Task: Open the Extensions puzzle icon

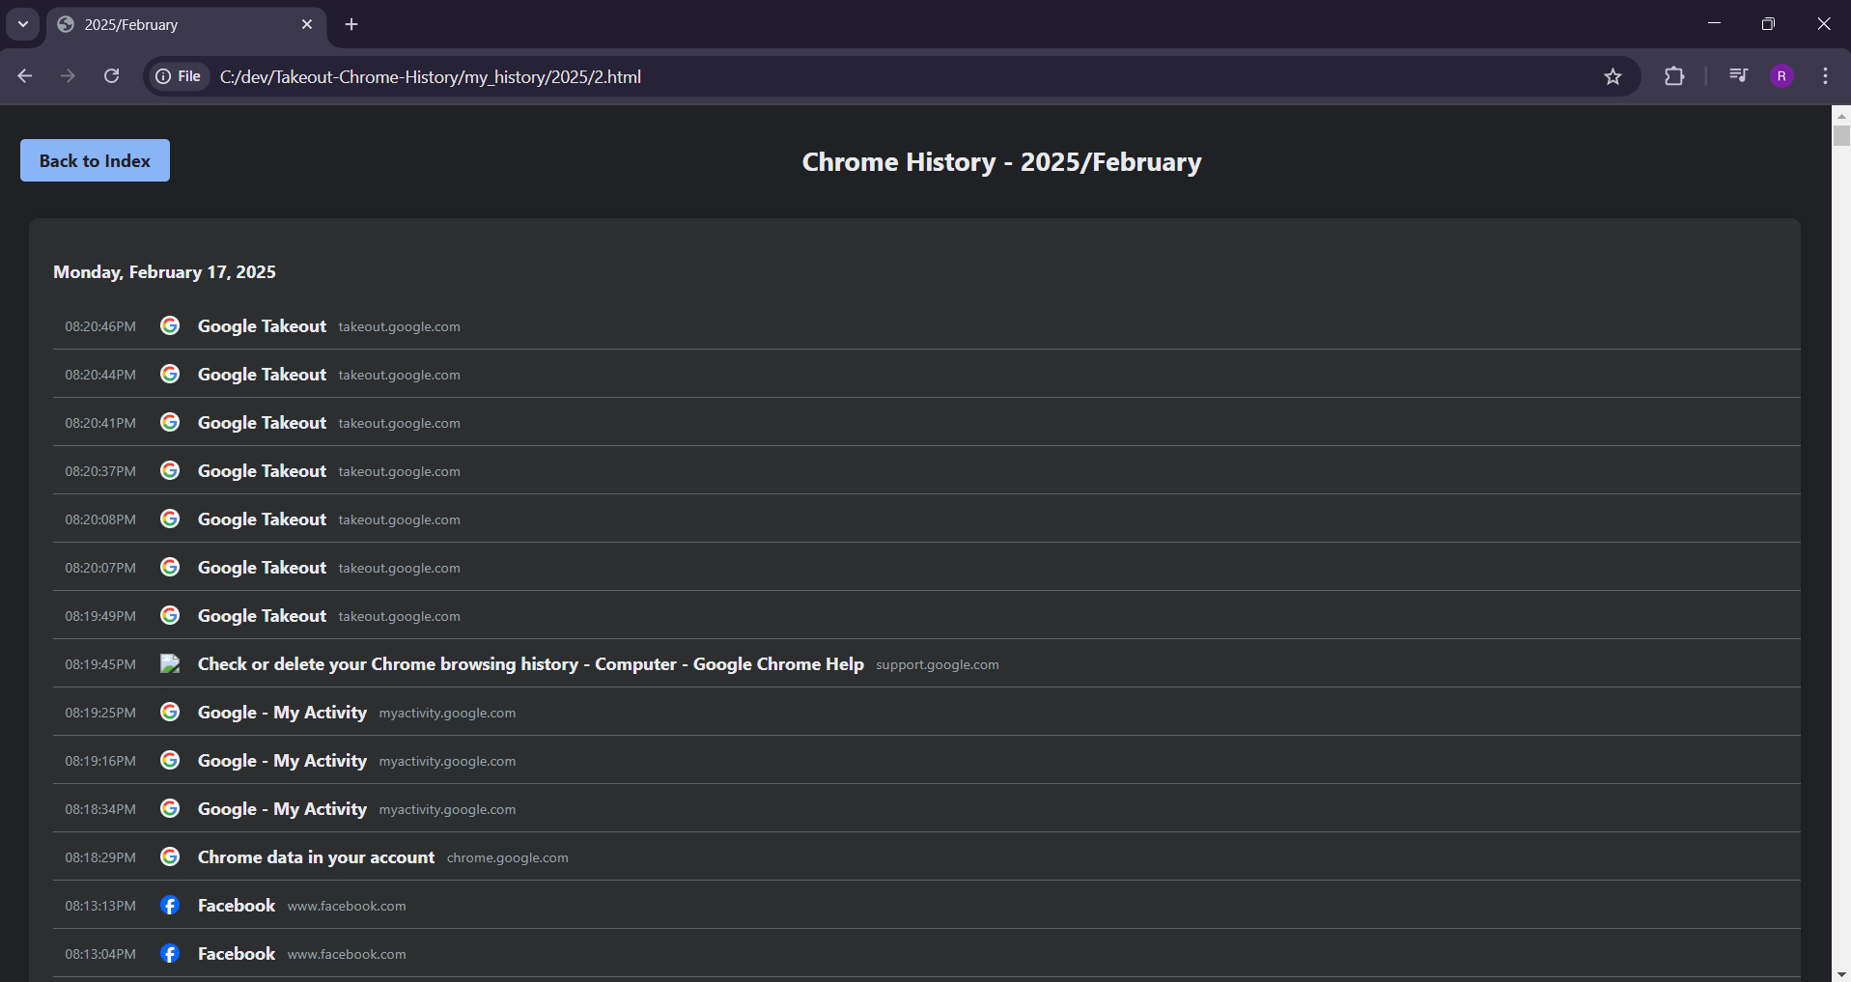Action: 1674,76
